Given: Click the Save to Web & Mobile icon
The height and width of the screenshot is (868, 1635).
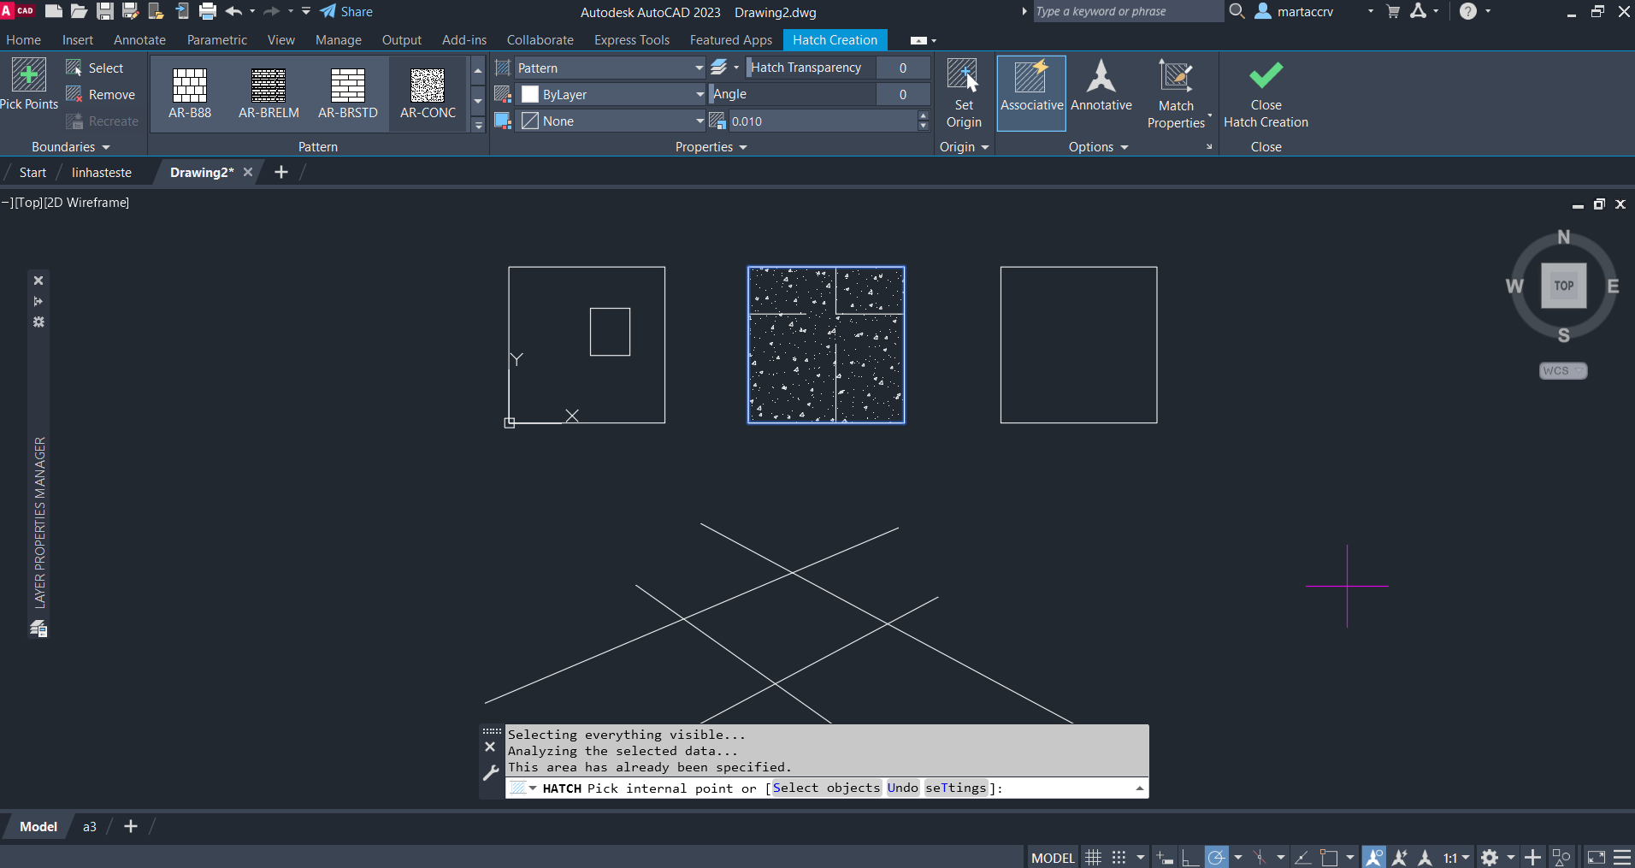Looking at the screenshot, I should pyautogui.click(x=182, y=11).
